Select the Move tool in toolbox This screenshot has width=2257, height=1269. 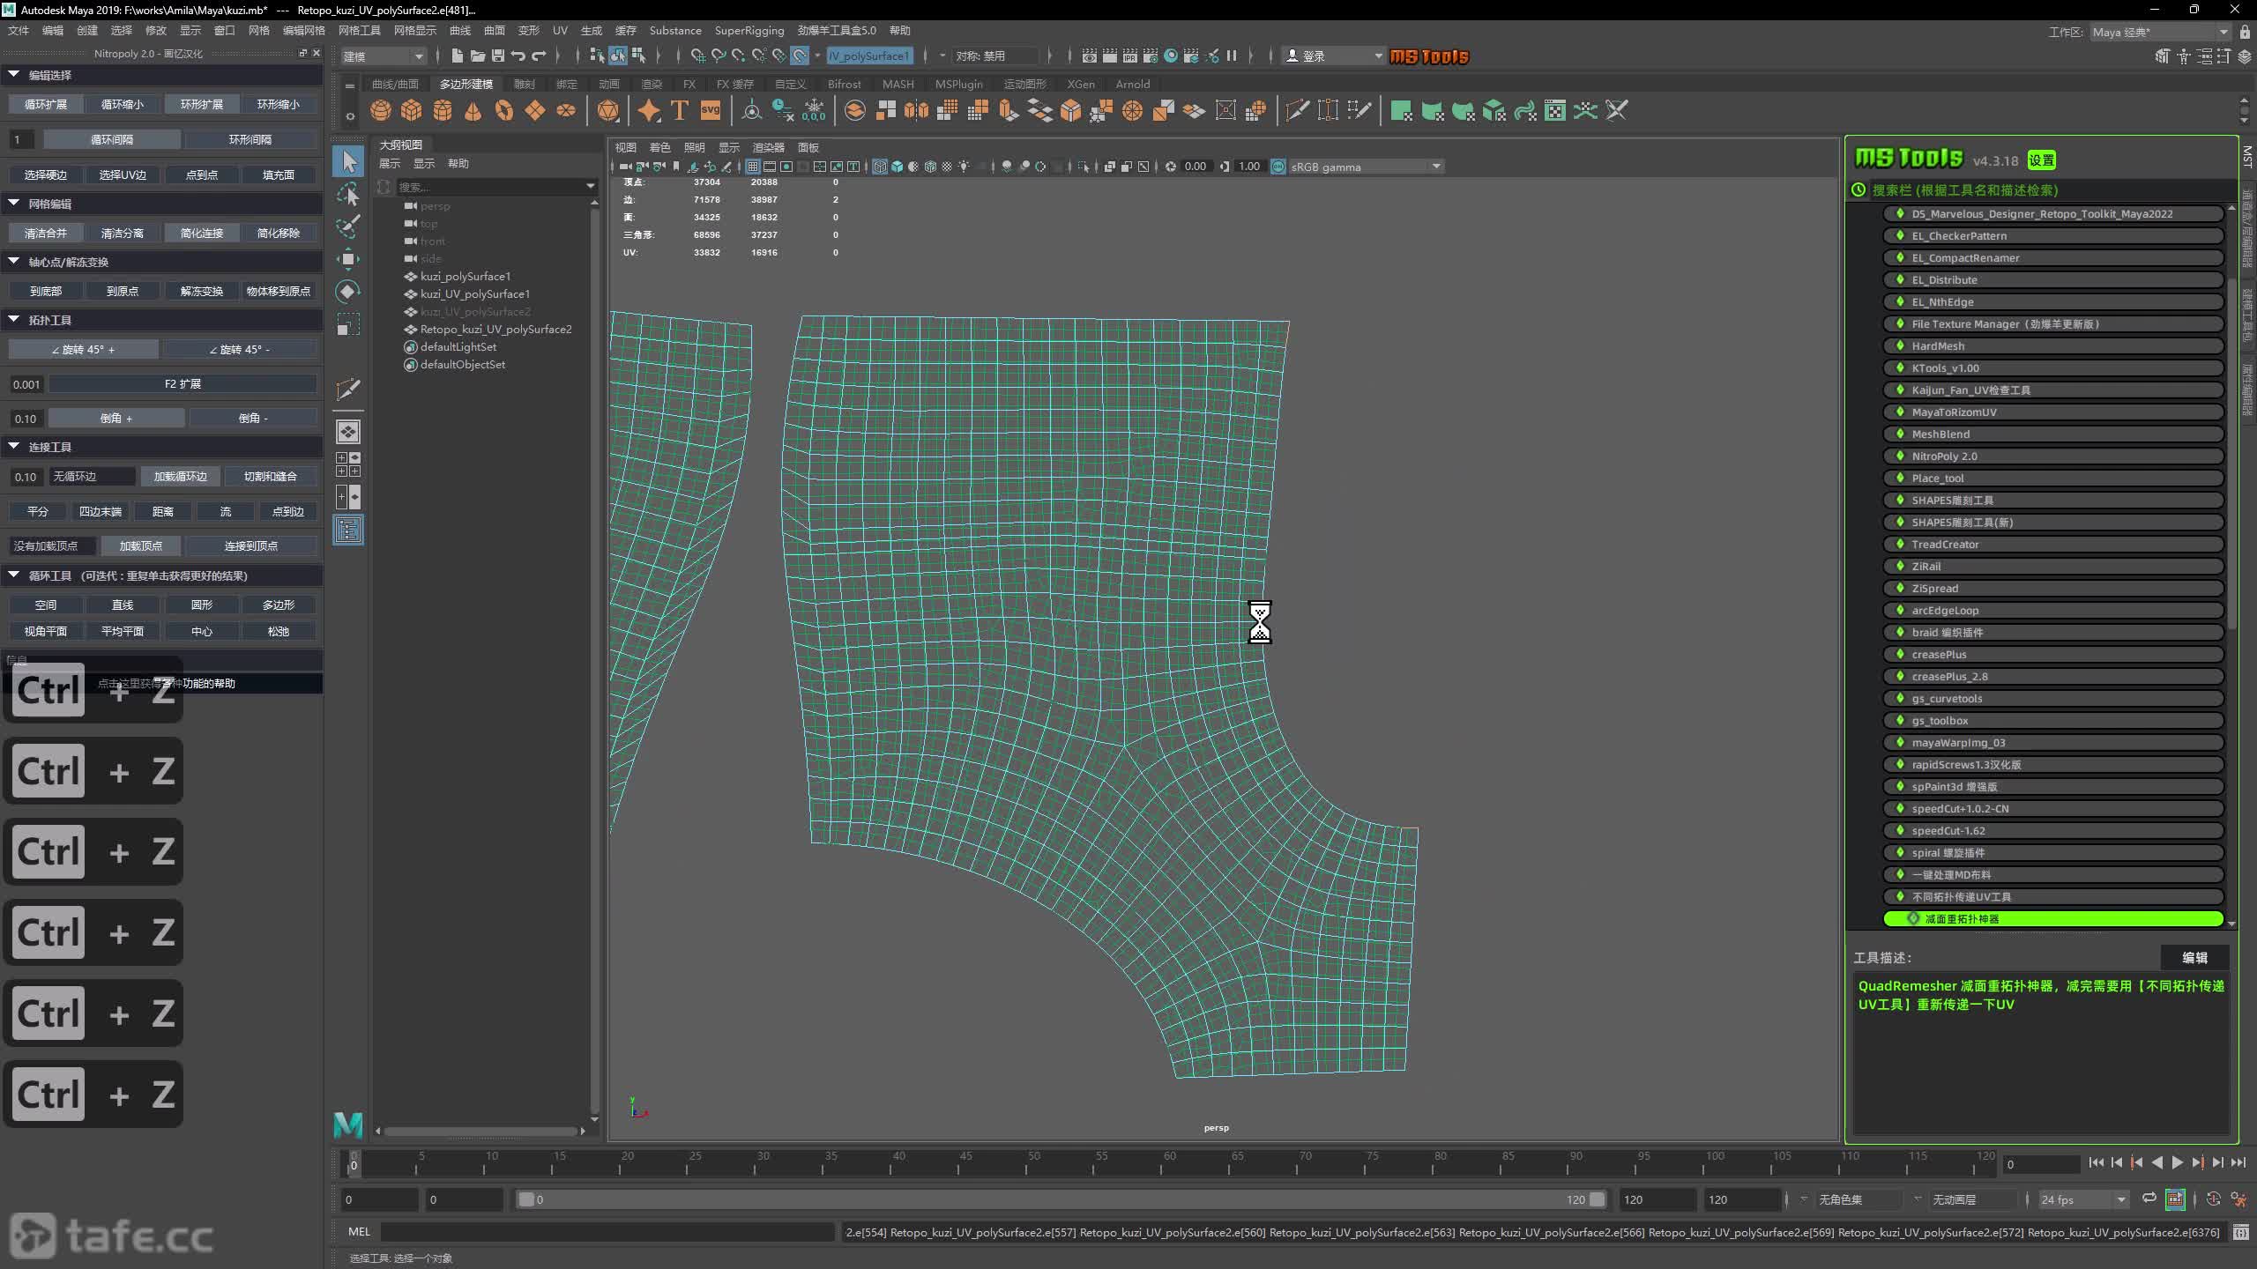(348, 259)
